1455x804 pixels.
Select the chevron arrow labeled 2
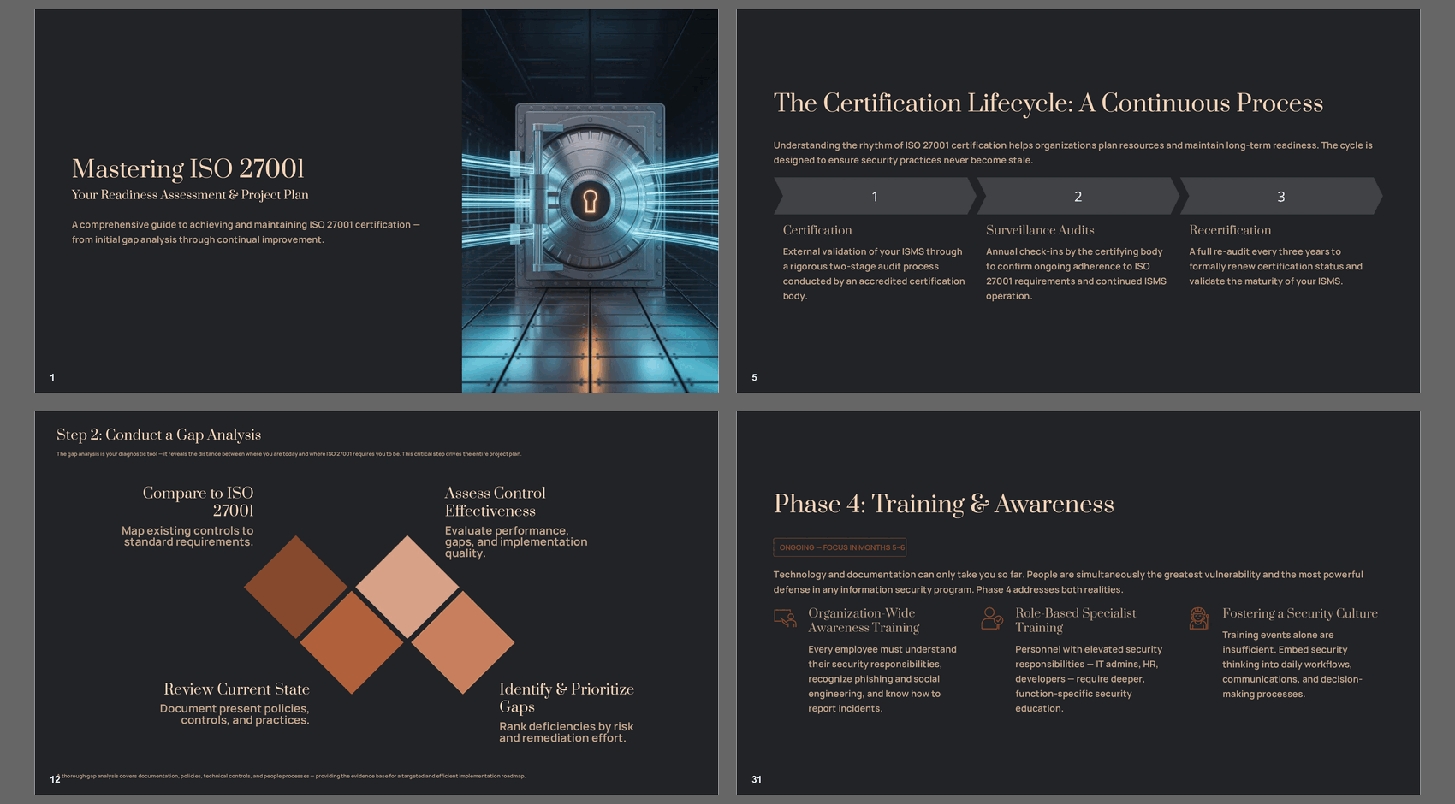(1078, 196)
